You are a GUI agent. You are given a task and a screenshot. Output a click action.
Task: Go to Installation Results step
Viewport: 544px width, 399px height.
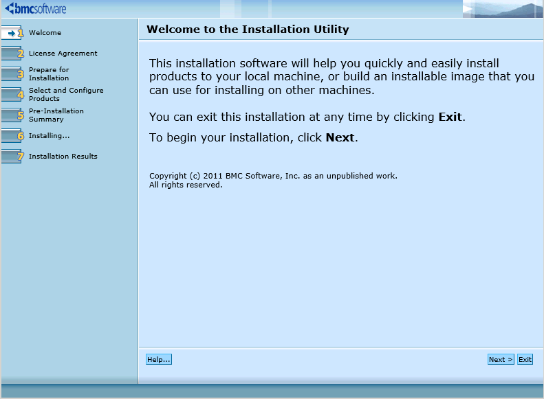point(63,156)
